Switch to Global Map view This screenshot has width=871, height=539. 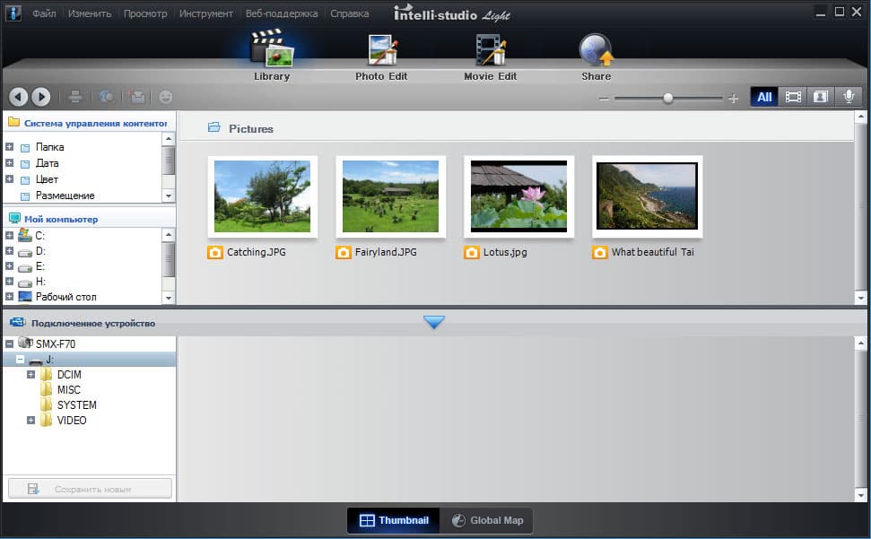coord(486,521)
